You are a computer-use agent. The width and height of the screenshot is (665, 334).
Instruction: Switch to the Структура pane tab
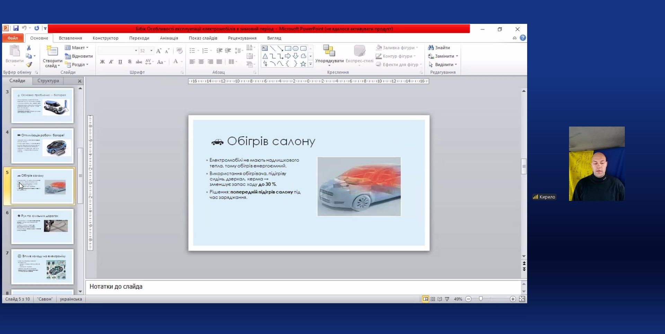click(x=48, y=81)
